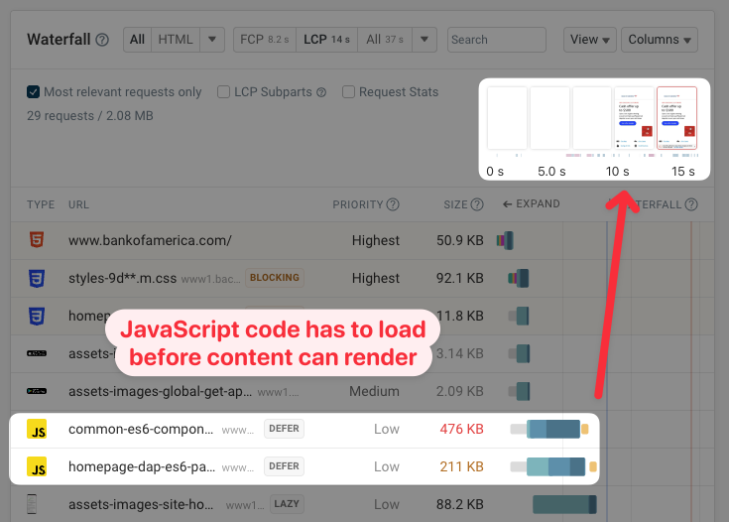The image size is (729, 522).
Task: Click the BLOCKING badge on styles-9d**.m.css
Action: [x=275, y=278]
